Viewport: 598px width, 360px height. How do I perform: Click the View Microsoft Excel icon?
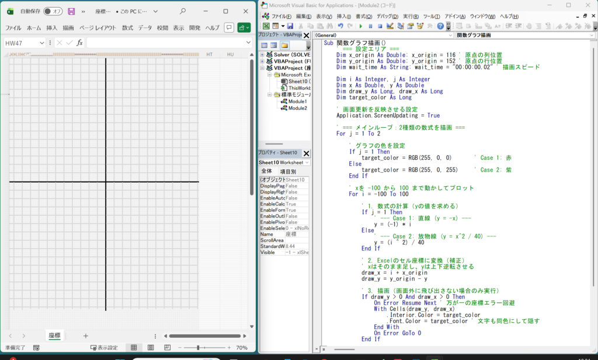266,26
